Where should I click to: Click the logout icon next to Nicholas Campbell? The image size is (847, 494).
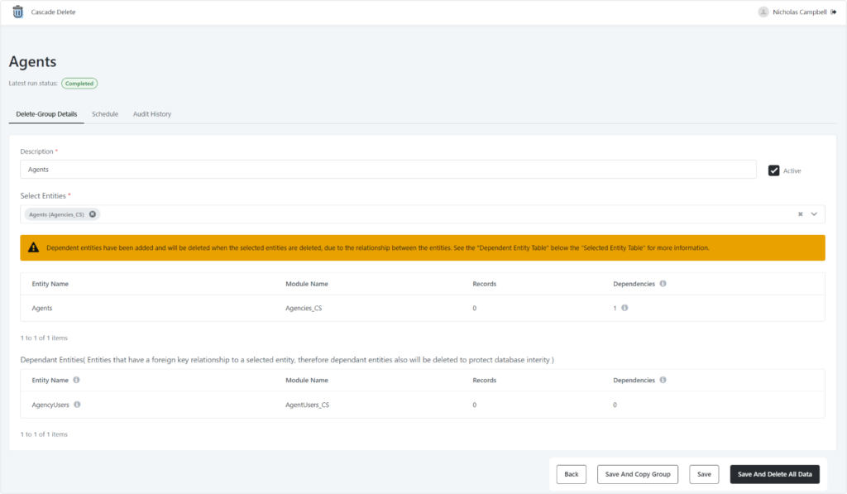coord(835,12)
